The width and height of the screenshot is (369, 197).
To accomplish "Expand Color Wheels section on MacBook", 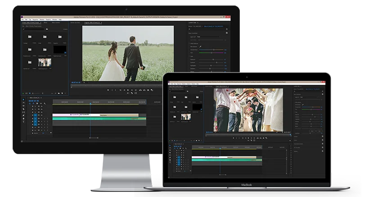I will [298, 144].
